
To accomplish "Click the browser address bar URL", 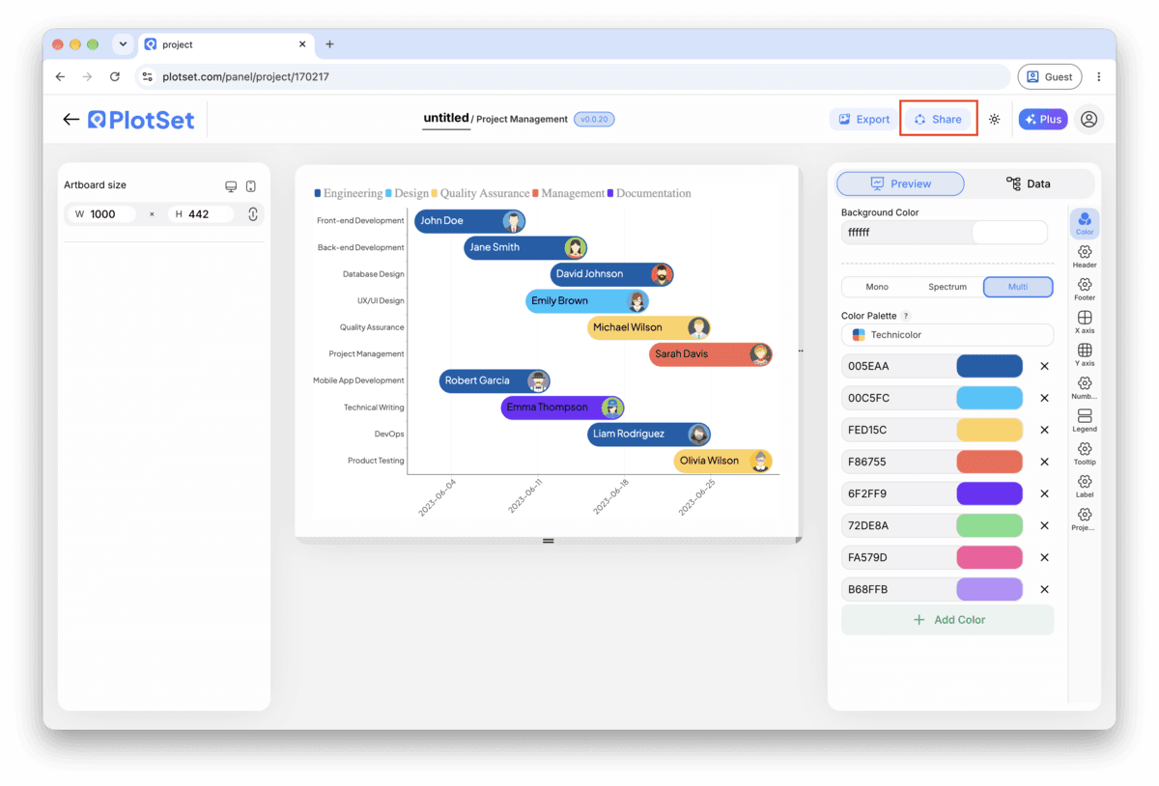I will pyautogui.click(x=246, y=76).
